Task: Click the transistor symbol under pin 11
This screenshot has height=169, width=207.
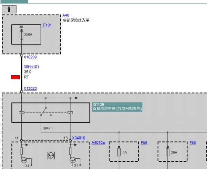Action: [x=24, y=160]
